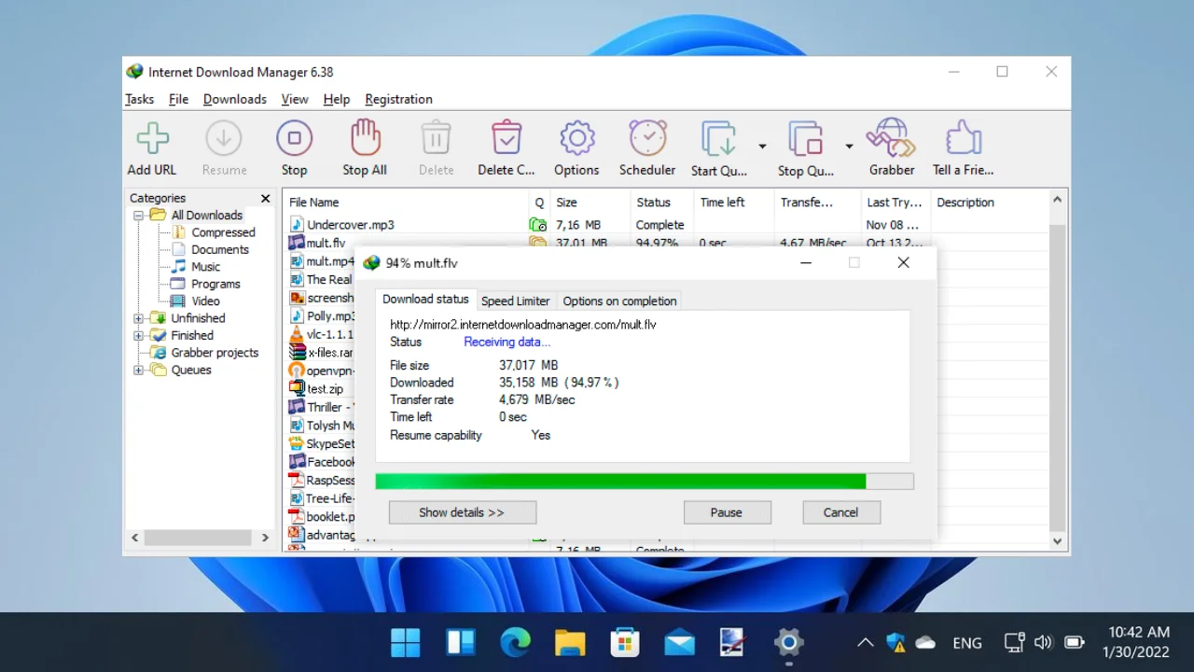The image size is (1194, 672).
Task: Click the Stop Queue toolbar icon
Action: pos(806,139)
